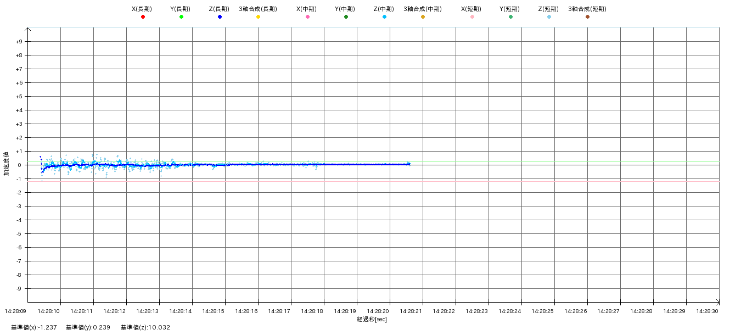Click the 基準値(x):-1.237 text
The width and height of the screenshot is (741, 335).
coord(33,327)
